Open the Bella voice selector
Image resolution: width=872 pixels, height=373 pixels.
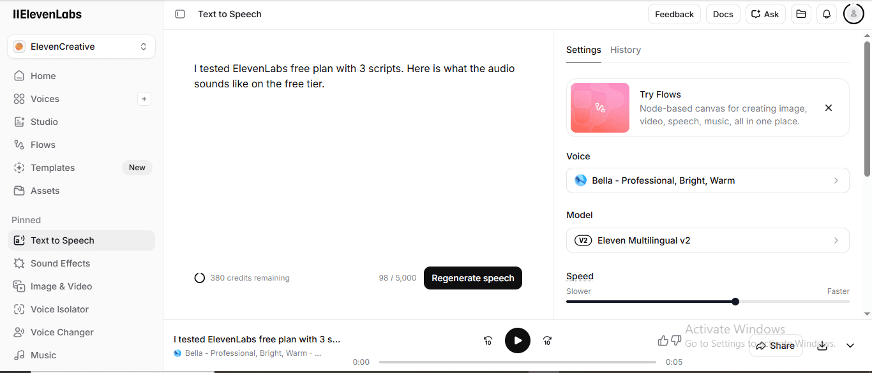(x=707, y=180)
